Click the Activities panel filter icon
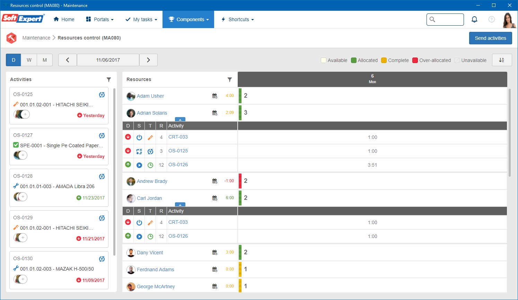The image size is (518, 300). (x=109, y=80)
